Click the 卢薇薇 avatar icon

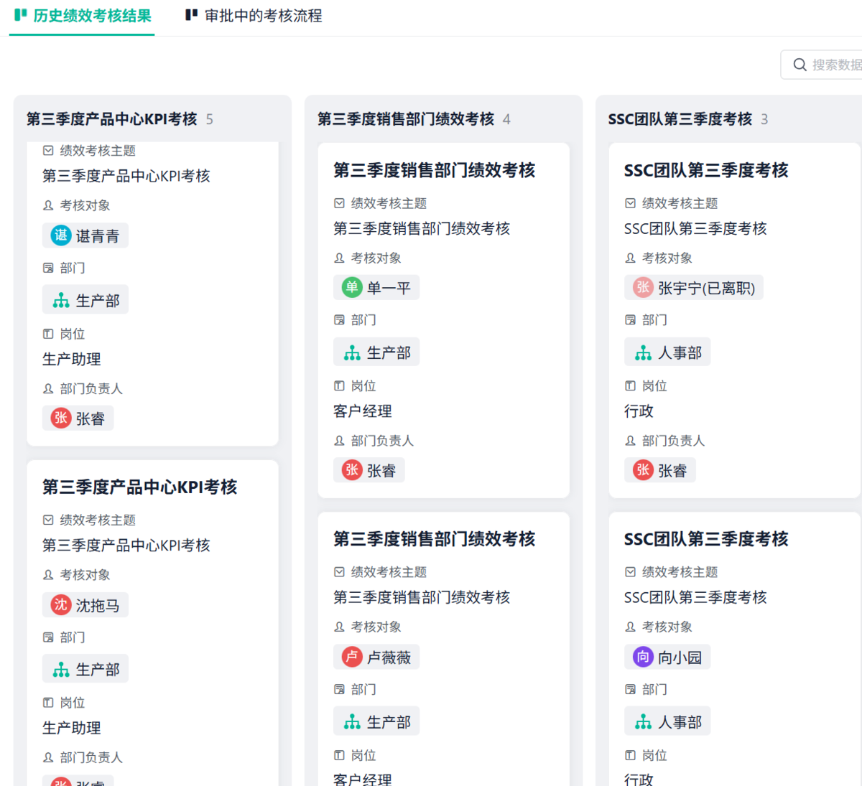(x=352, y=657)
